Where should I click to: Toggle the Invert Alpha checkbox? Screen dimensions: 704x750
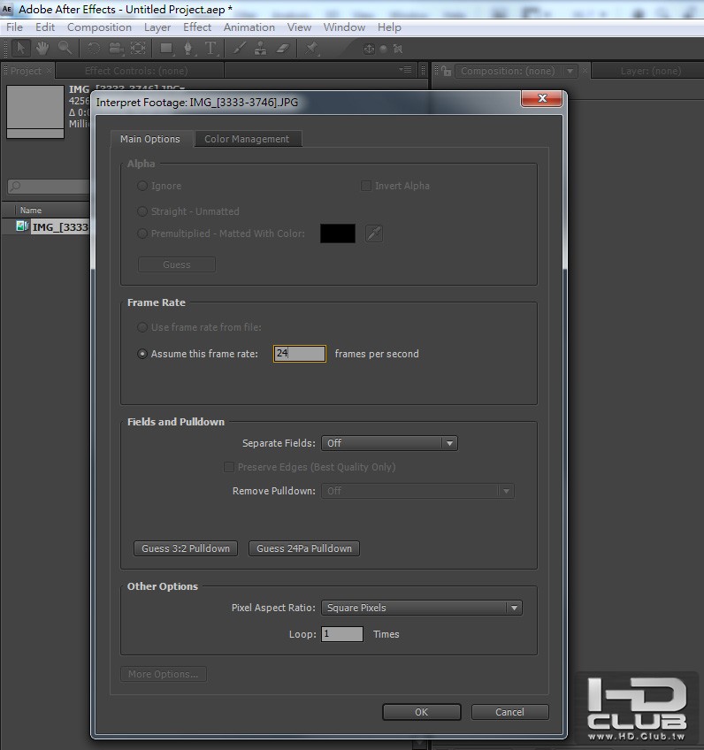click(x=366, y=186)
